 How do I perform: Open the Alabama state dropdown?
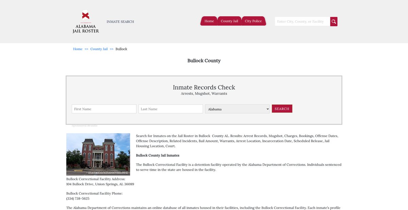[x=237, y=109]
